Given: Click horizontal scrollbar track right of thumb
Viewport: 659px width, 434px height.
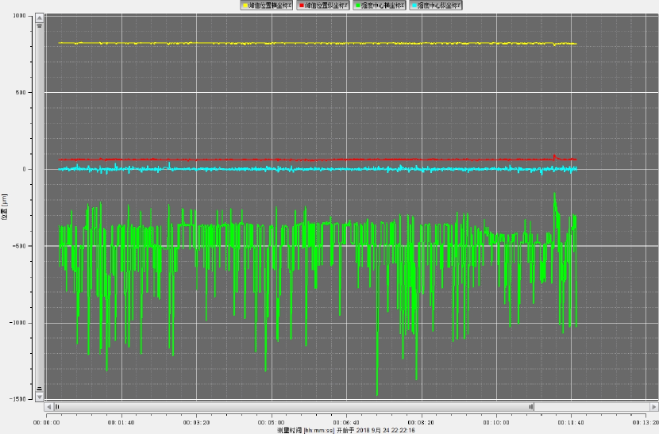Looking at the screenshot, I should click(592, 407).
